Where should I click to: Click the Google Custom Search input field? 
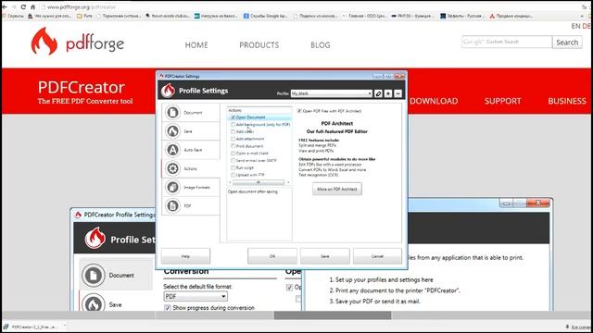point(507,42)
